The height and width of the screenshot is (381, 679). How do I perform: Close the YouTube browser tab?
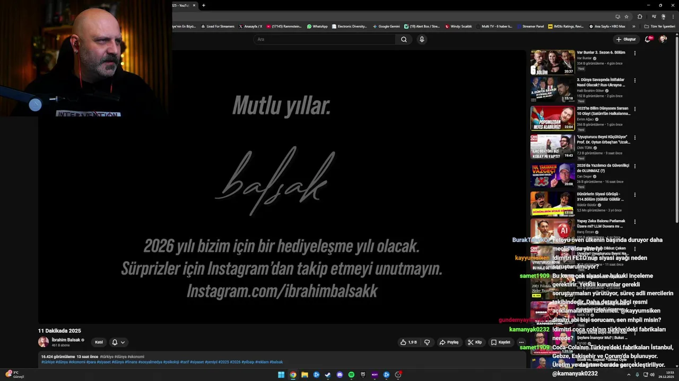pos(194,5)
